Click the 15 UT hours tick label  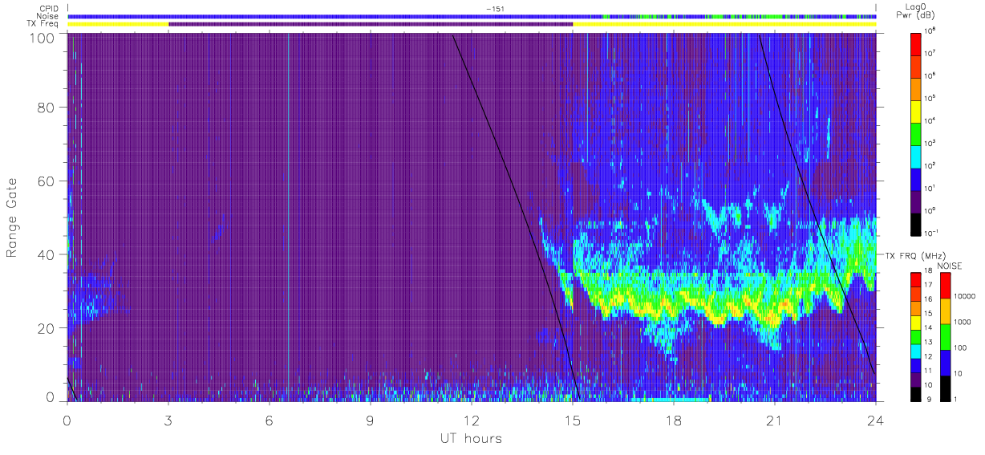[572, 419]
